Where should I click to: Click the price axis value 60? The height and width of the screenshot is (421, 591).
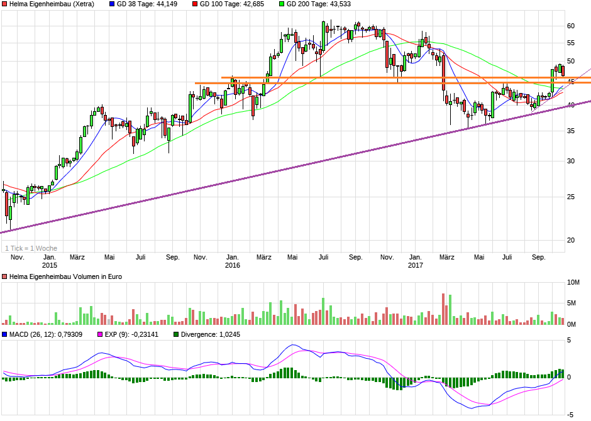571,26
